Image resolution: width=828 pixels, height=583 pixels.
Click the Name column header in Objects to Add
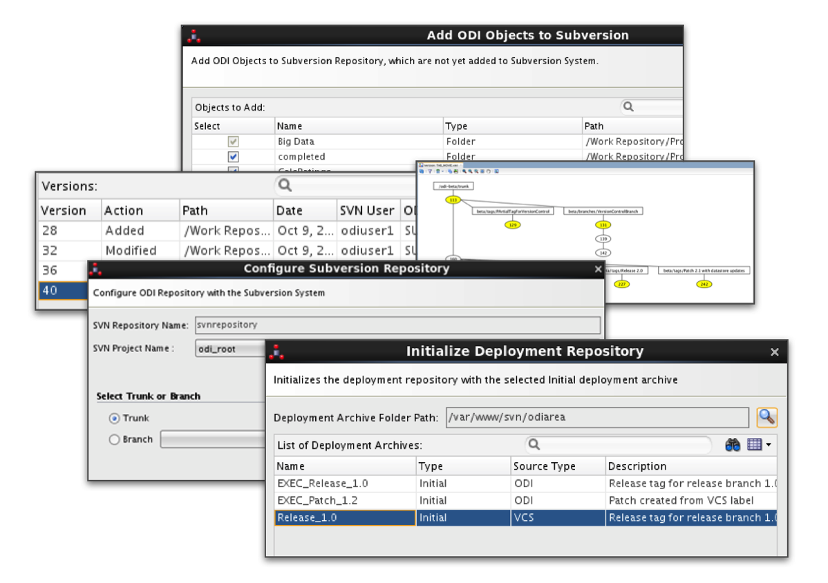click(x=359, y=126)
